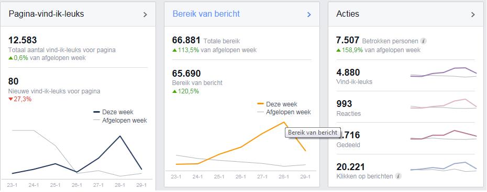Click red down-arrow beside 27,3%
The image size is (487, 192).
coord(10,100)
